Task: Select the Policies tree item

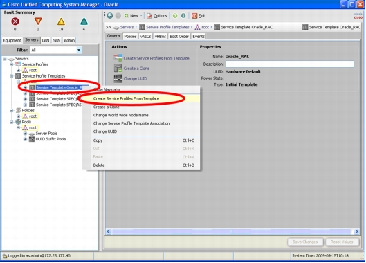Action: tap(28, 110)
